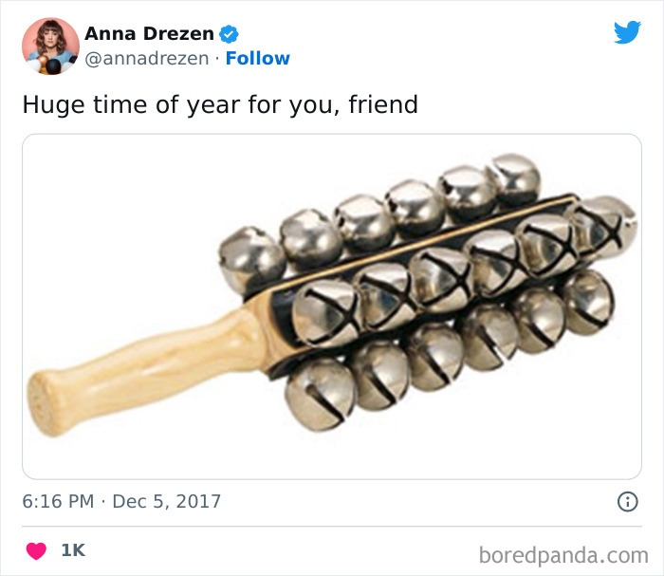Follow Anna Drezen

[x=257, y=59]
